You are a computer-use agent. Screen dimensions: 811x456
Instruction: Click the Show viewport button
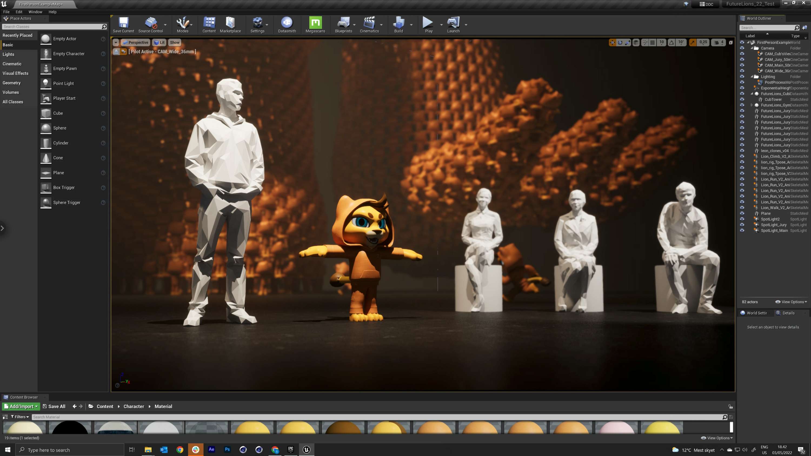[175, 42]
